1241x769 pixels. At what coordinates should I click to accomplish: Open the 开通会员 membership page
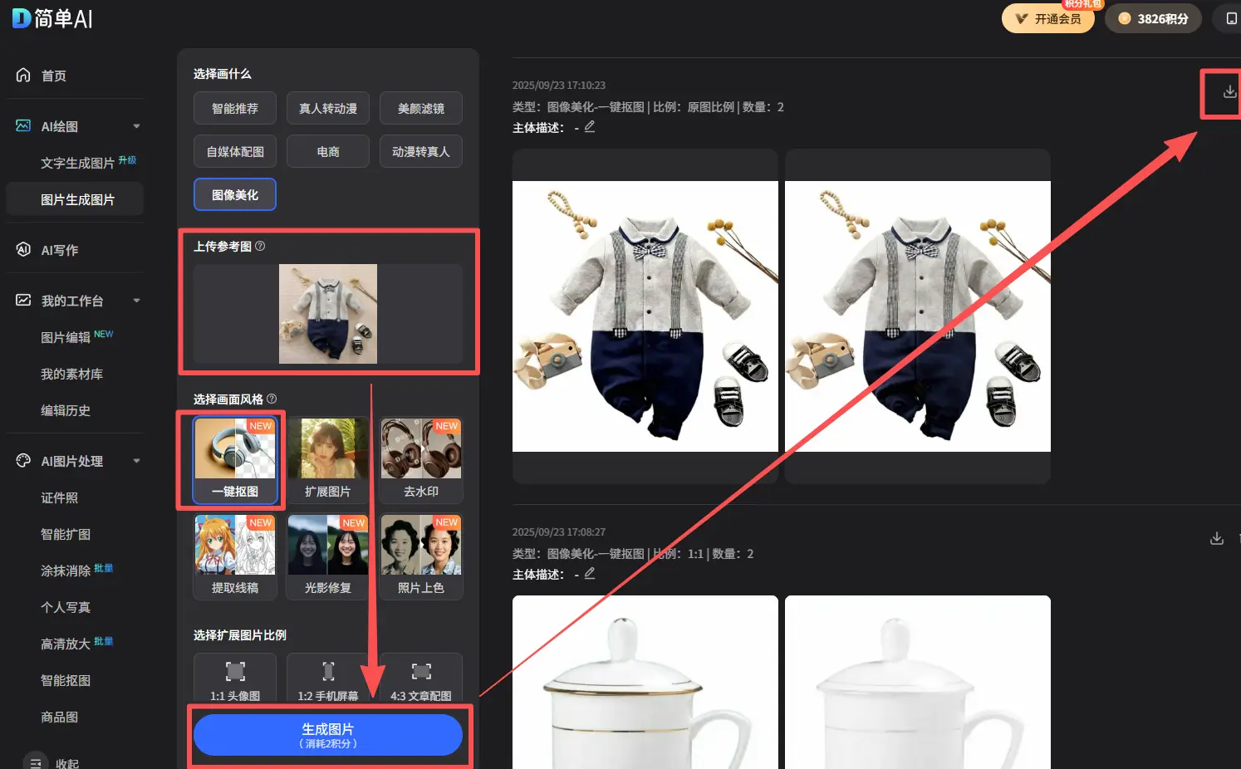coord(1048,17)
